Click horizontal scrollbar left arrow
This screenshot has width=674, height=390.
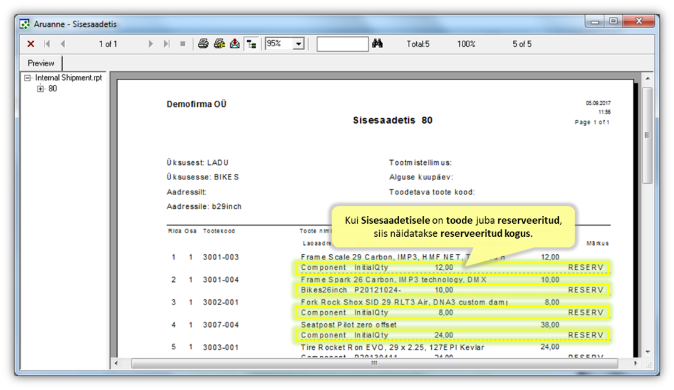click(x=116, y=363)
